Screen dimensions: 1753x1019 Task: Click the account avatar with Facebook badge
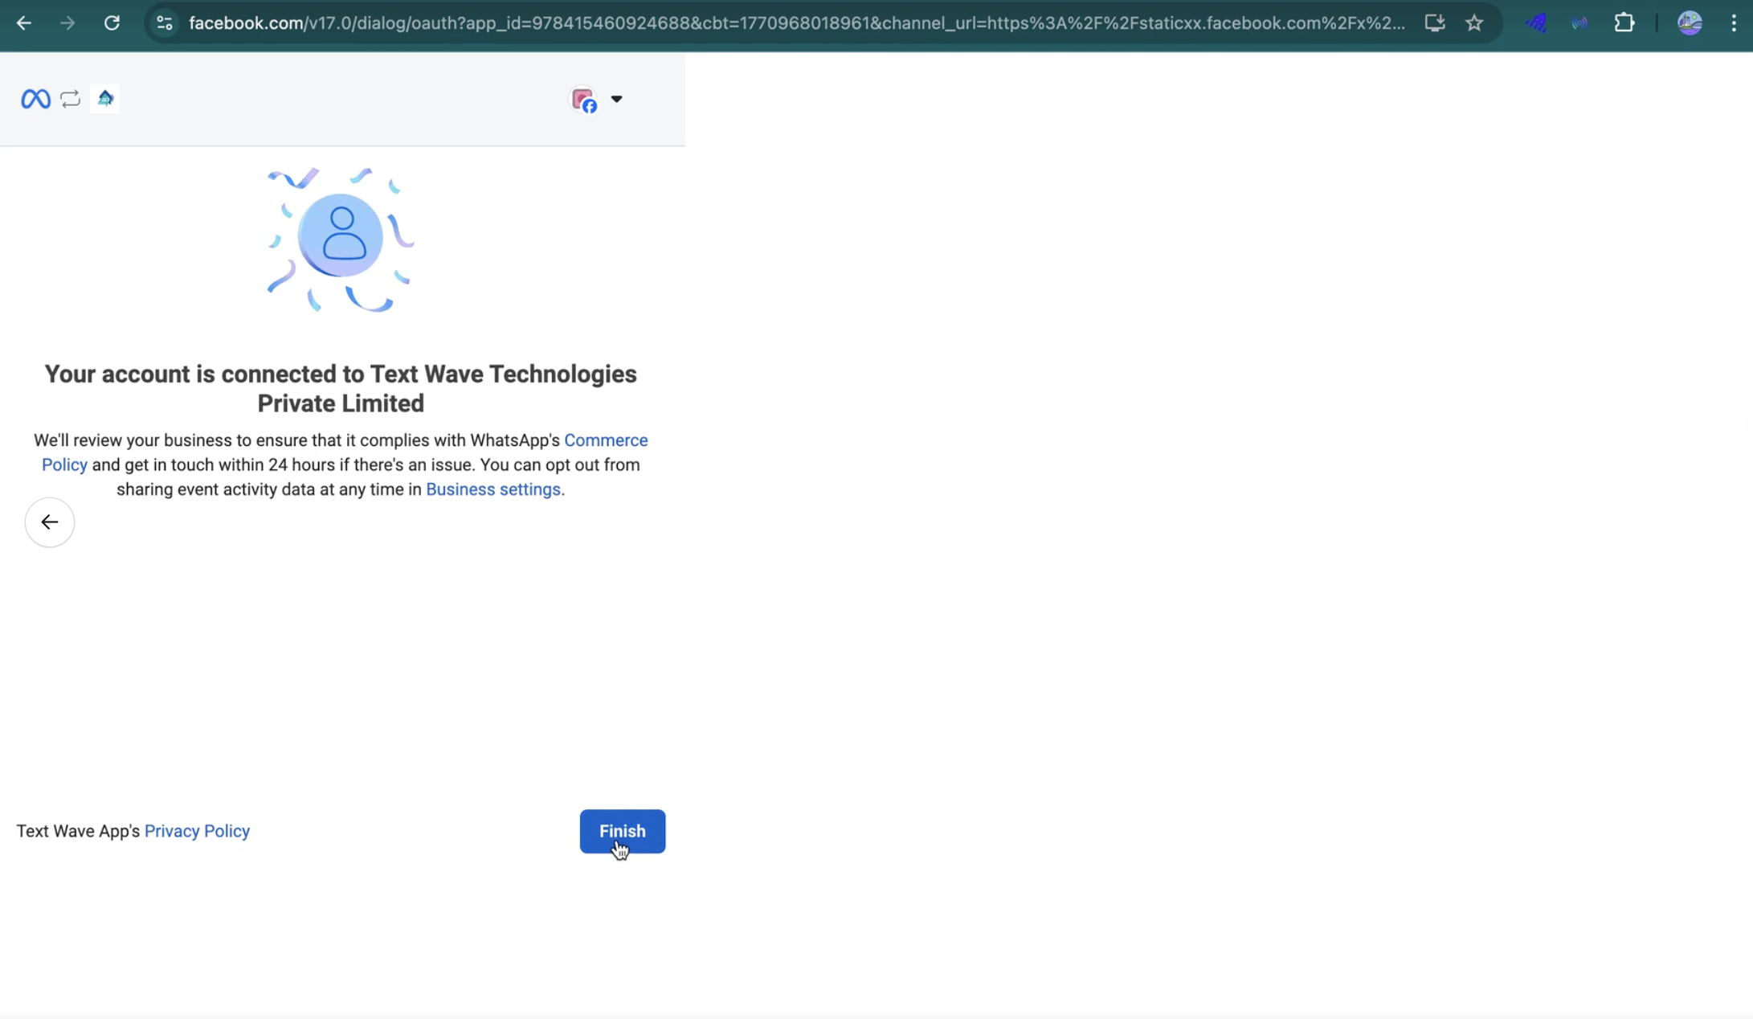(584, 100)
